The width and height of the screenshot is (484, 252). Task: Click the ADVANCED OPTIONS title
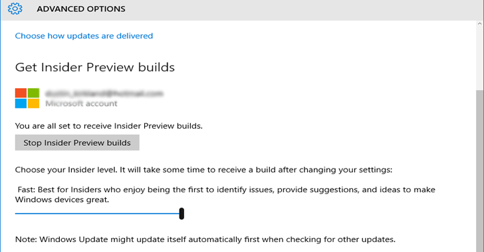click(81, 9)
